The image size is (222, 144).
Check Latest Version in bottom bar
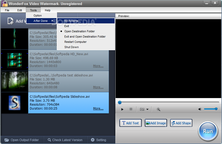[x=65, y=140]
